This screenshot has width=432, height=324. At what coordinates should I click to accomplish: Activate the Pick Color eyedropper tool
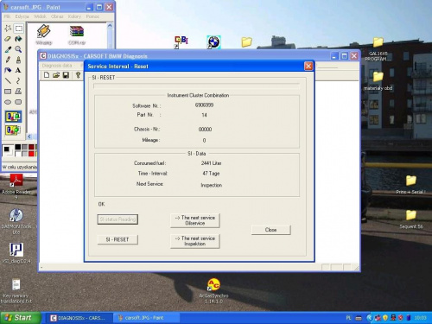[8, 49]
